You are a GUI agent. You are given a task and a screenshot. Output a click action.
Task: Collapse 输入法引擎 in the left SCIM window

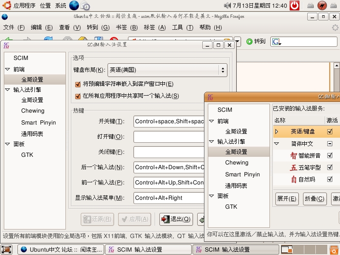(x=7, y=90)
